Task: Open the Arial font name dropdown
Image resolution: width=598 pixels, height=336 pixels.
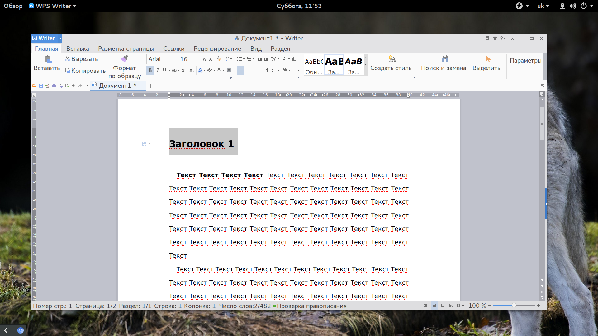Action: point(177,59)
